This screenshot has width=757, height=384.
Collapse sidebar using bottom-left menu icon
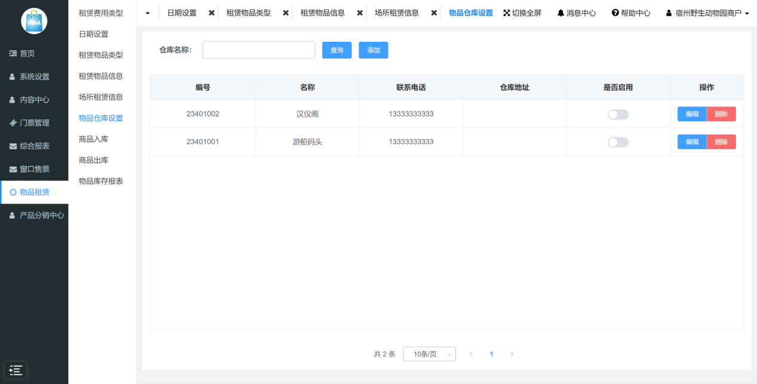coord(16,370)
